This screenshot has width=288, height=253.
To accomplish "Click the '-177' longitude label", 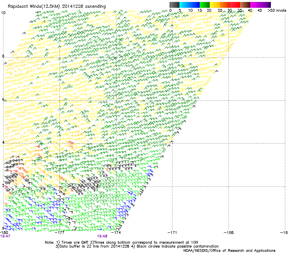I will (x=60, y=233).
